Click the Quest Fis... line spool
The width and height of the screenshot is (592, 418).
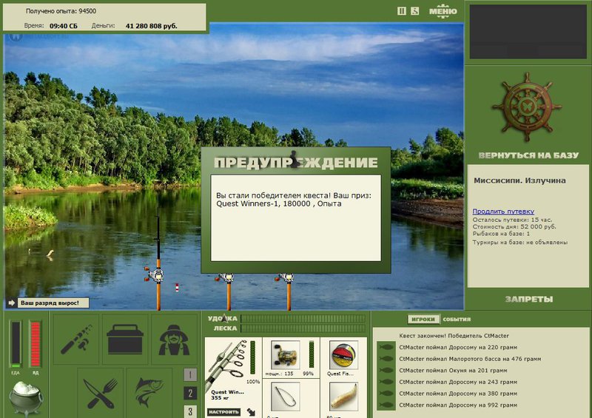coord(343,355)
